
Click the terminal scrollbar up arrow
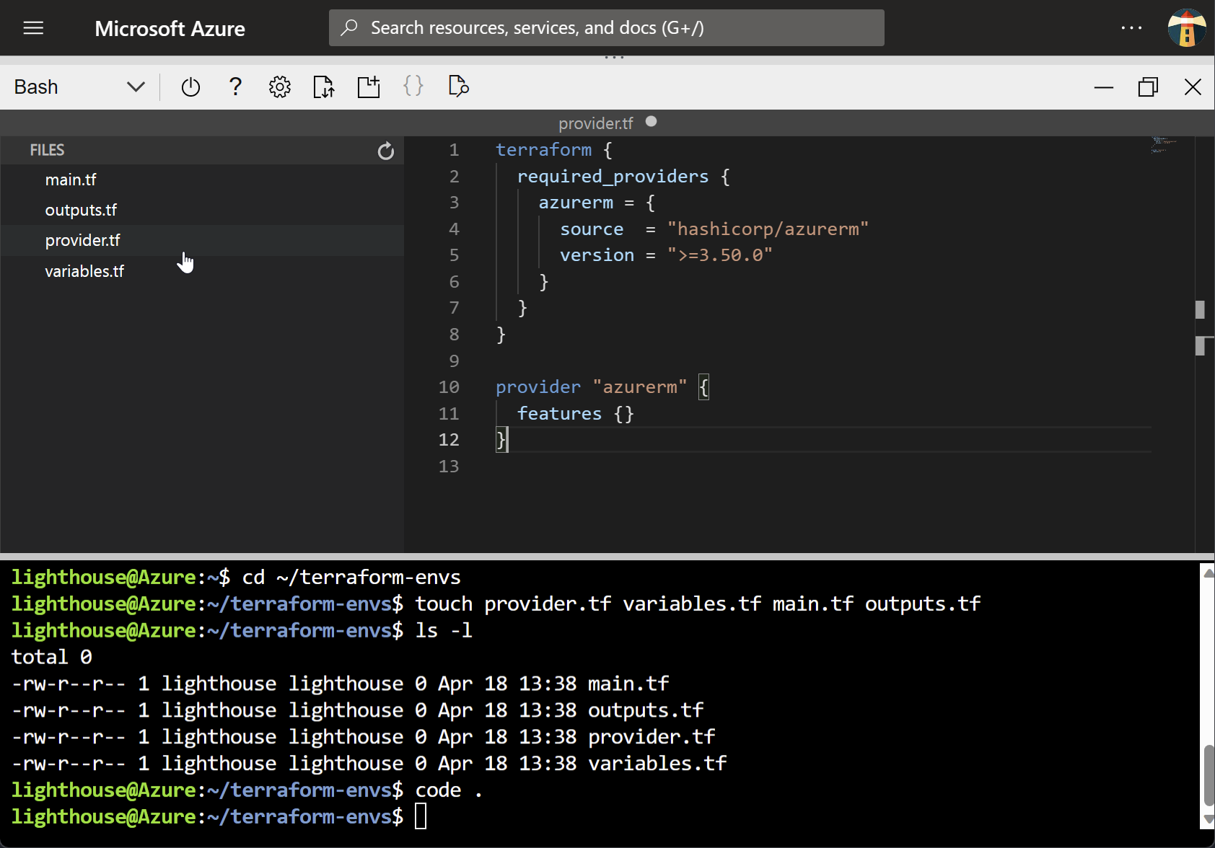click(1208, 573)
